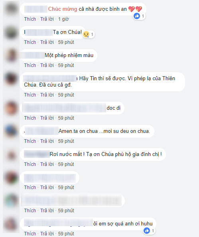Reply to the 'em sợ quá anh ơi' comment

point(47,233)
